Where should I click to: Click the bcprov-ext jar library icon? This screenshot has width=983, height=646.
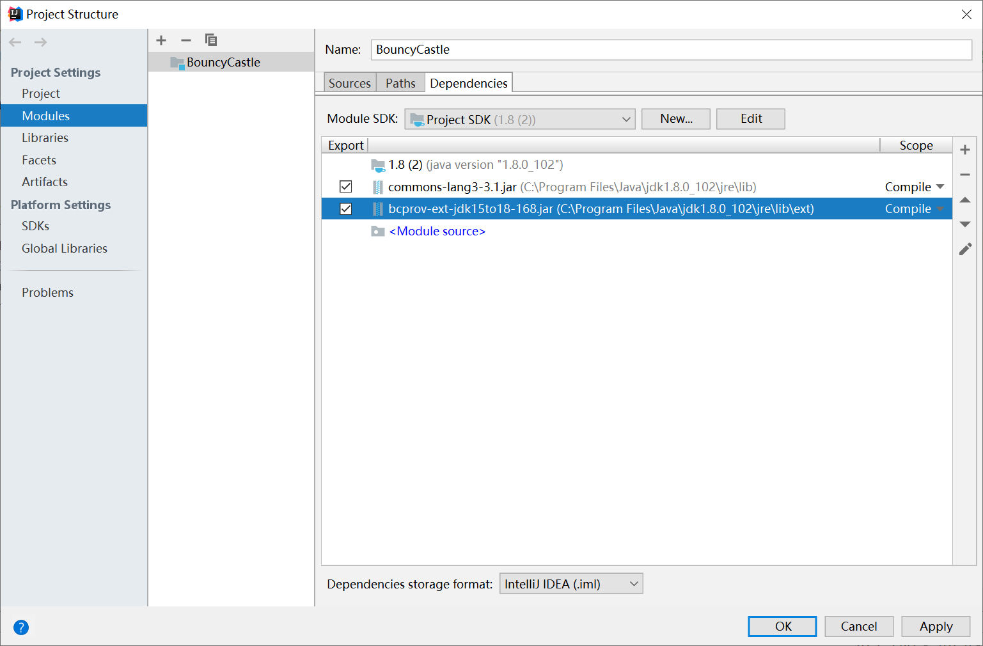[378, 209]
